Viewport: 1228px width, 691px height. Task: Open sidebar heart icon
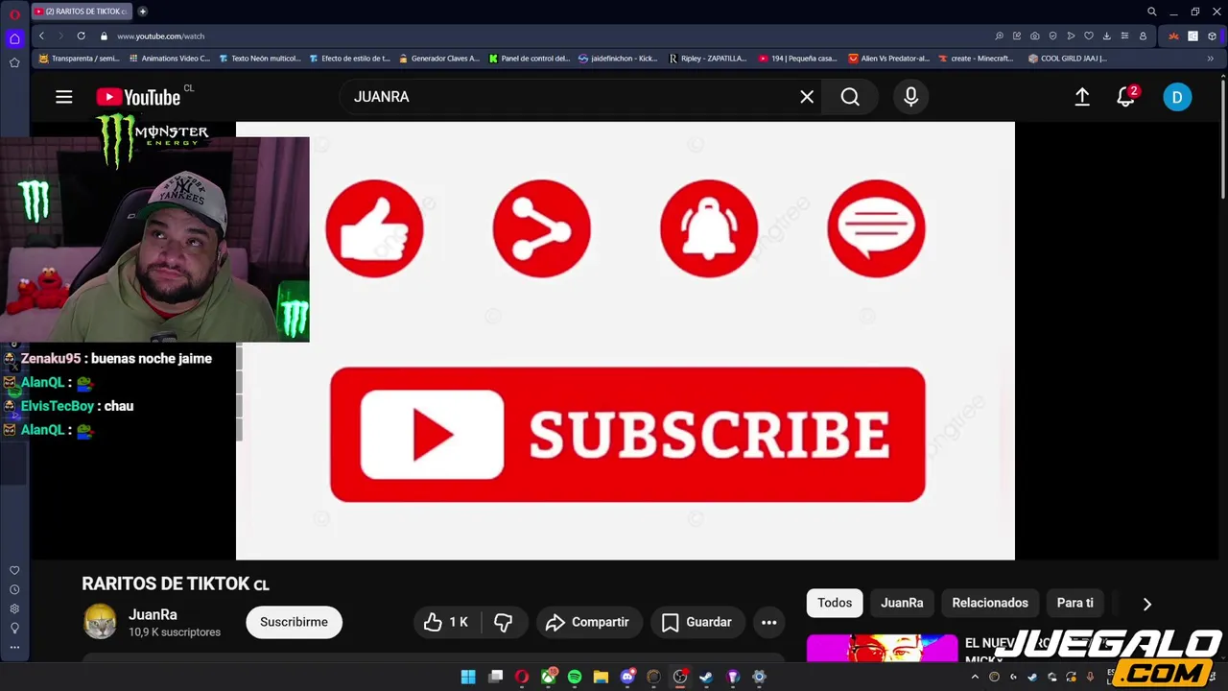pos(14,571)
